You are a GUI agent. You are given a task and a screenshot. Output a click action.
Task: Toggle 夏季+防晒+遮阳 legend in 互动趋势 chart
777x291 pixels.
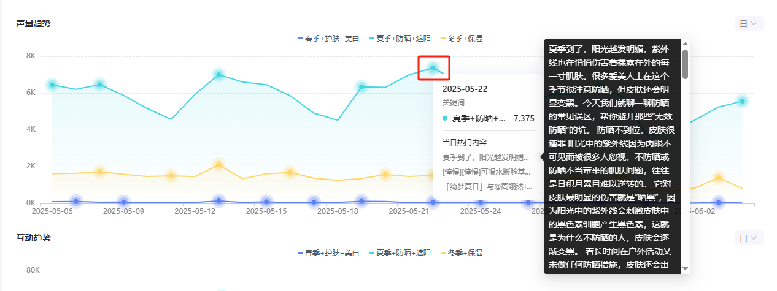(x=400, y=252)
